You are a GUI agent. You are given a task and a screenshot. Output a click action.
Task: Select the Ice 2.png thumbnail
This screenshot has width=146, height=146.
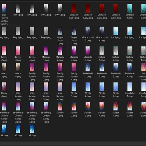130,31
